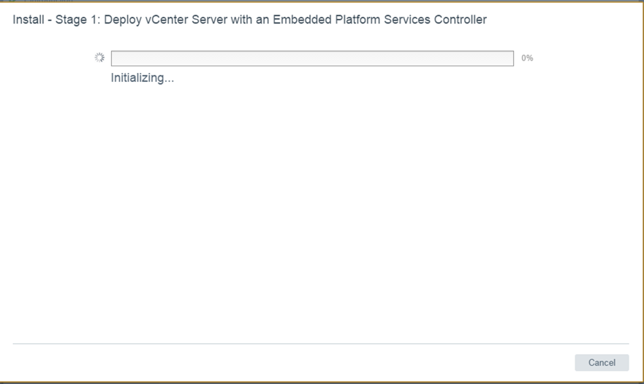Click the left end of the progress bar

coord(115,58)
